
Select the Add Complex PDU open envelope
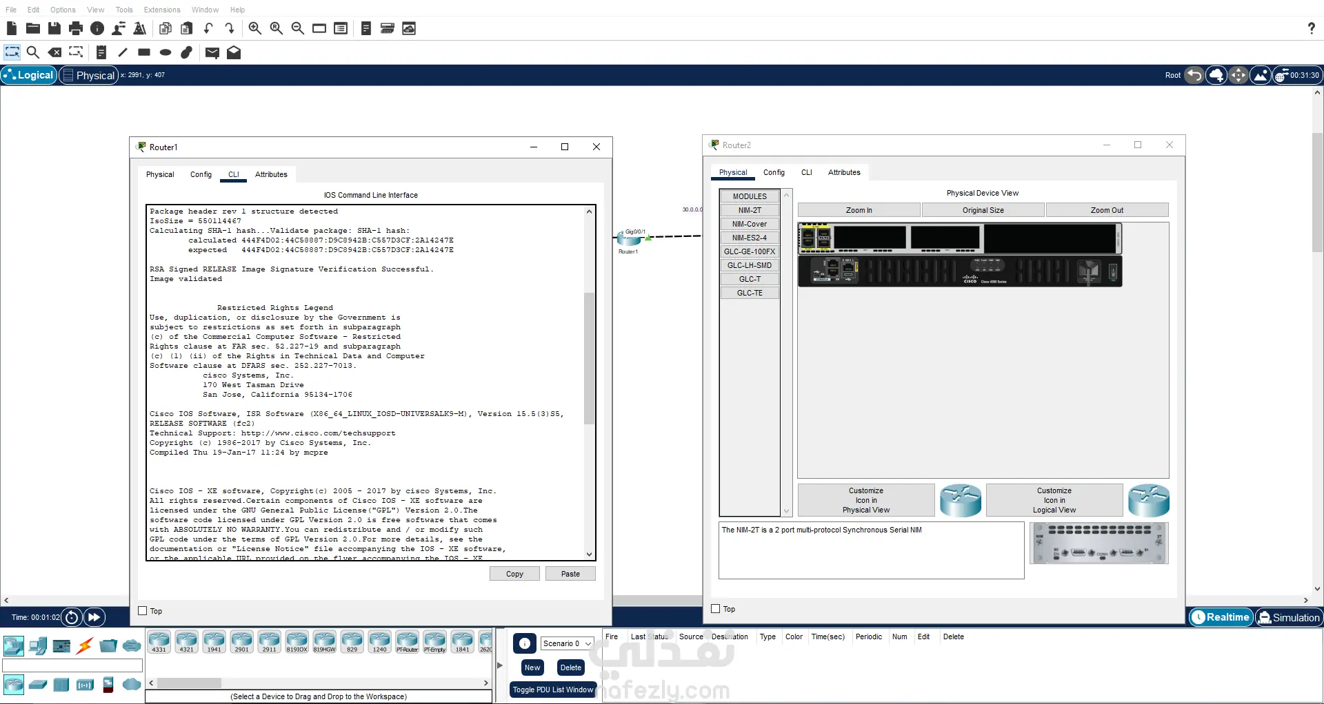[x=234, y=52]
